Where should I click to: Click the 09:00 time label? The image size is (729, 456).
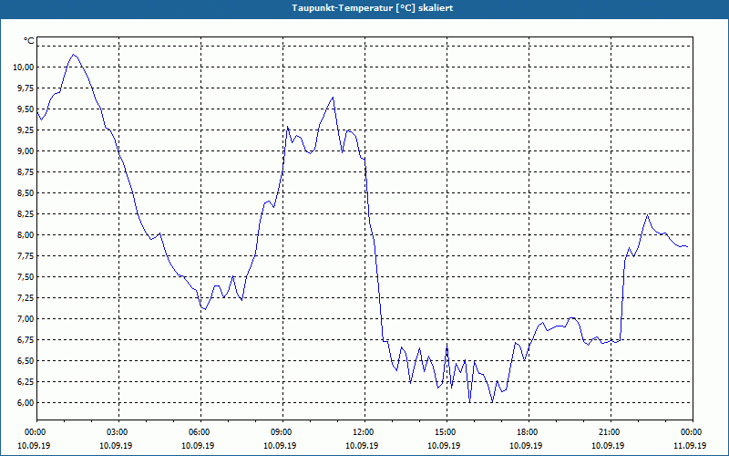[282, 432]
